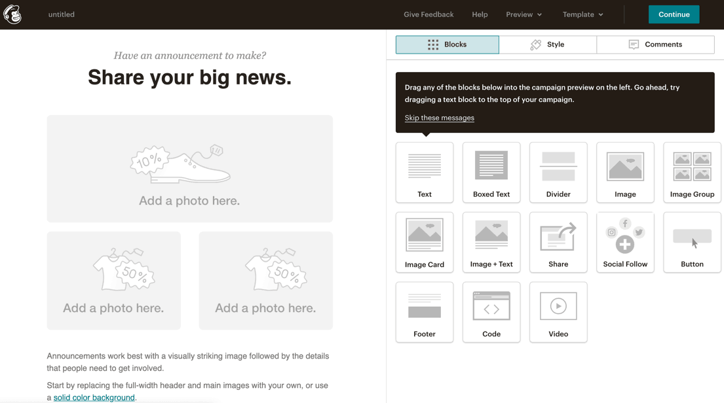
Task: Click the Share your big news heading
Action: point(190,77)
